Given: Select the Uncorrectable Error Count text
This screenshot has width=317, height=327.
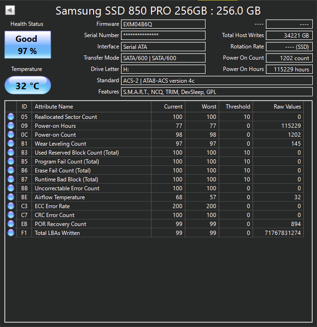Looking at the screenshot, I should (67, 188).
